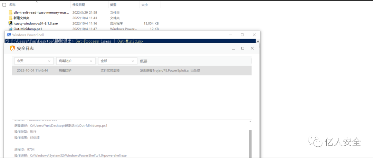Click the 文件实时监控 cell in log row

[110, 70]
